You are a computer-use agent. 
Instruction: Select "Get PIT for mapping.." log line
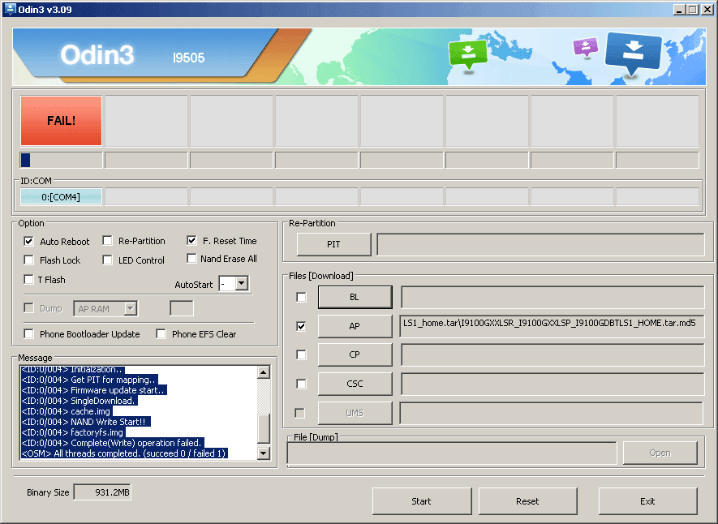88,380
